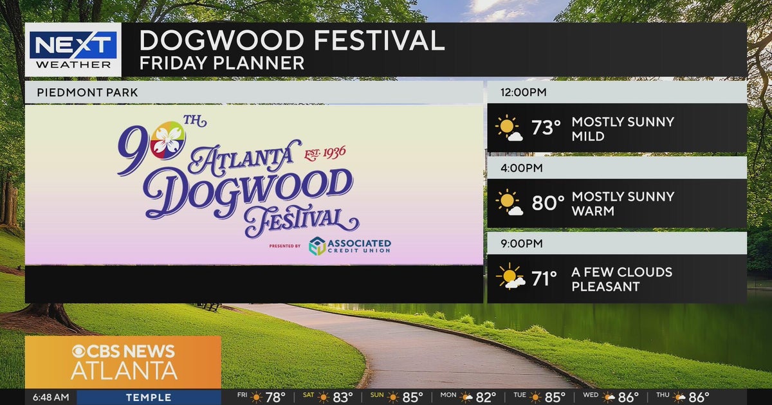Click the dogwood flower emblem in the 90th logo
This screenshot has width=772, height=405.
pyautogui.click(x=169, y=138)
